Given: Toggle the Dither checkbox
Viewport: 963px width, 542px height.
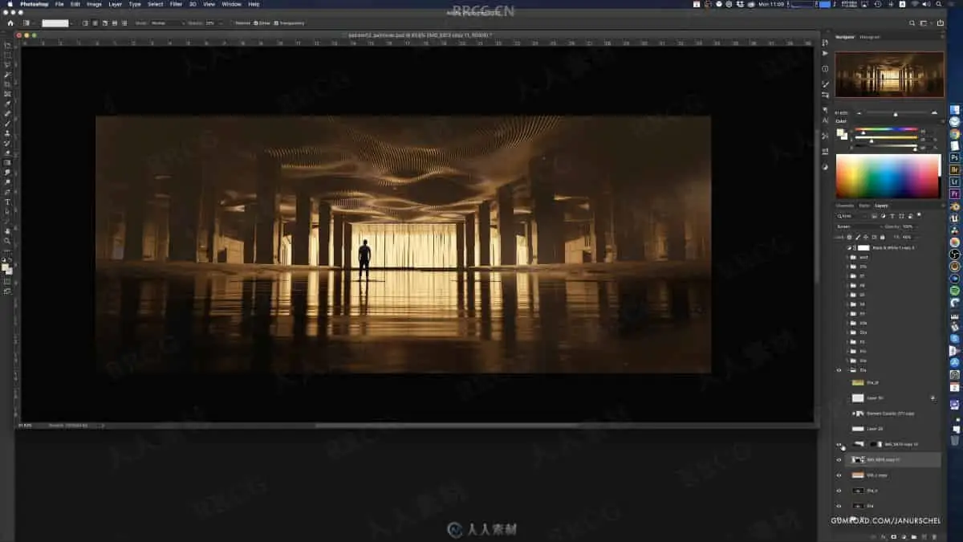Looking at the screenshot, I should point(255,22).
